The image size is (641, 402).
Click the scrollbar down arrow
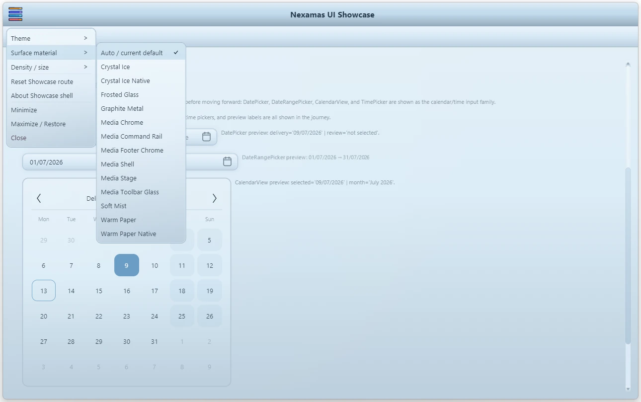[x=628, y=389]
